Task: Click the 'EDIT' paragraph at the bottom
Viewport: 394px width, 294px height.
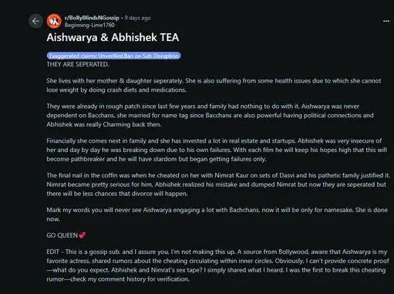Action: (217, 265)
